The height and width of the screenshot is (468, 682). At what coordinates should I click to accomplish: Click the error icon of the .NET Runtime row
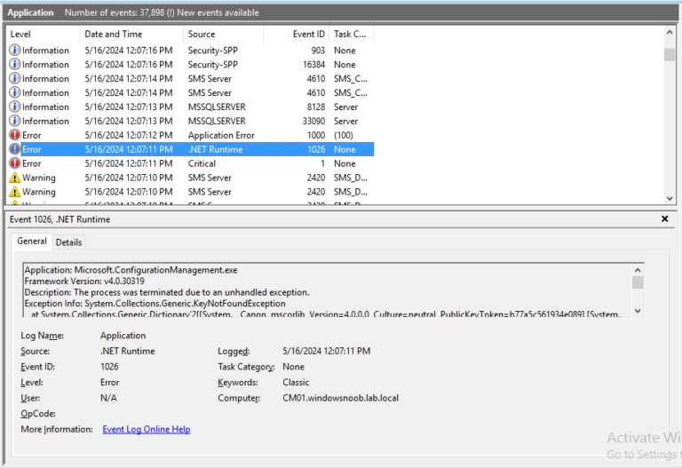14,149
